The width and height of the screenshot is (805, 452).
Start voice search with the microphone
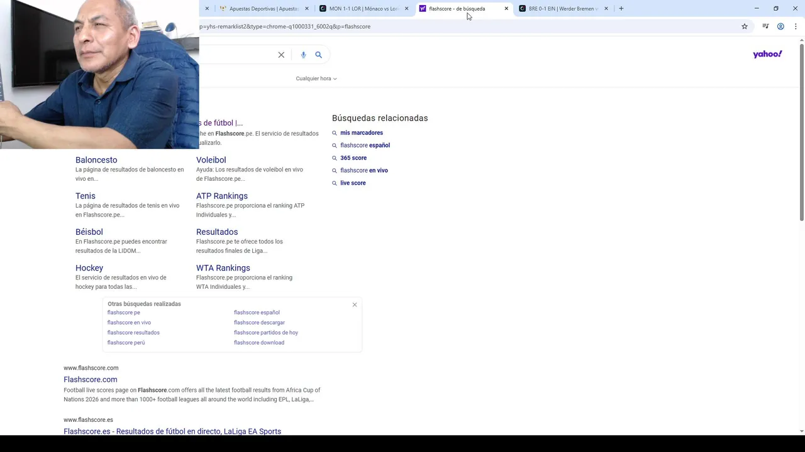[x=303, y=55]
